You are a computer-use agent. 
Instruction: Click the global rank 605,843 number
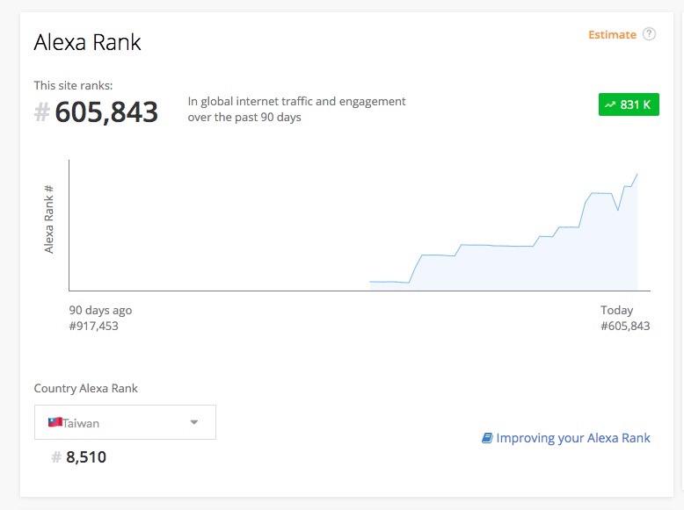pos(106,112)
